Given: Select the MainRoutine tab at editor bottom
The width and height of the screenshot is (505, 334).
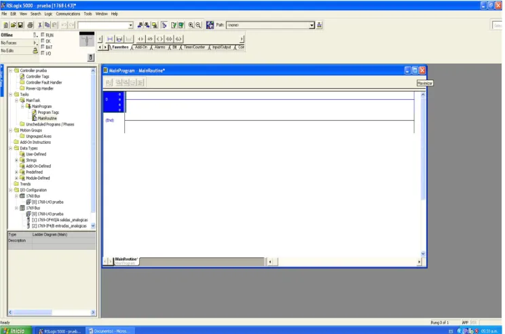Looking at the screenshot, I should point(126,261).
